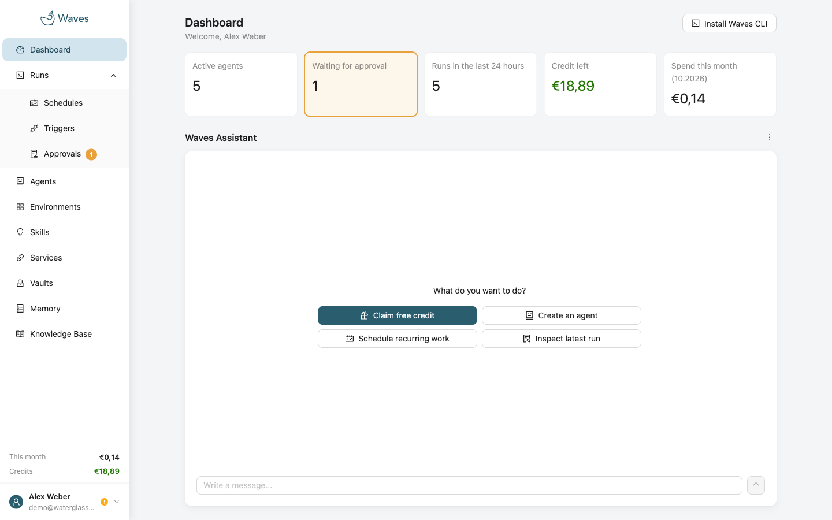Image resolution: width=832 pixels, height=520 pixels.
Task: Click the Approvals document icon
Action: (x=34, y=154)
